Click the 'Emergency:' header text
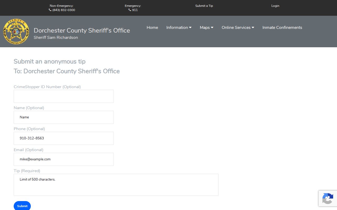This screenshot has height=210, width=337. [133, 6]
